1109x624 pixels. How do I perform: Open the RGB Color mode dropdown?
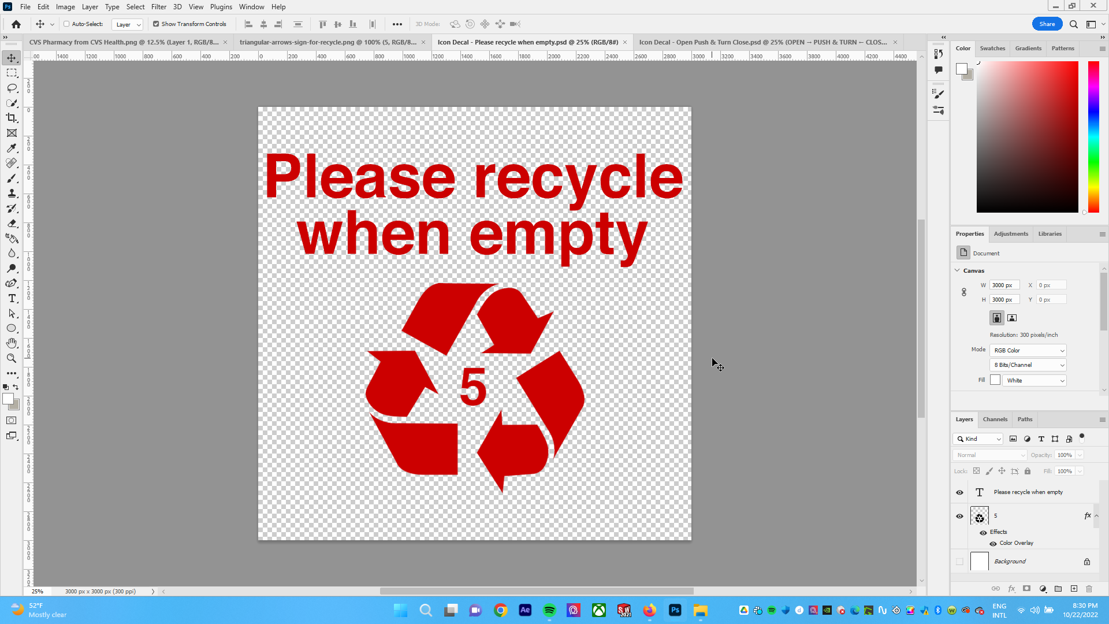click(1028, 350)
